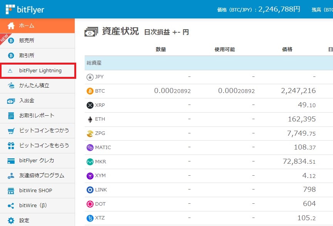Open bitWire (β) menu item
This screenshot has width=333, height=226.
pyautogui.click(x=37, y=206)
